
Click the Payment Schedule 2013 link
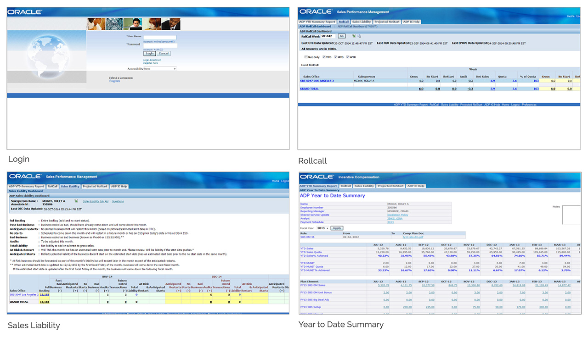(390, 222)
